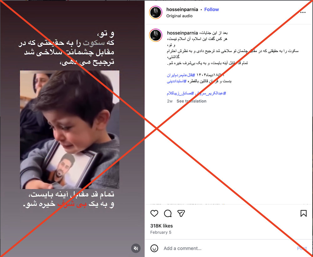This screenshot has width=313, height=257.
Task: Submit the comment with Post
Action: (302, 248)
